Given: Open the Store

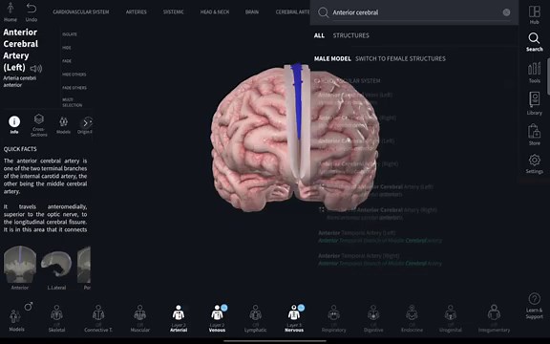Looking at the screenshot, I should tap(534, 135).
